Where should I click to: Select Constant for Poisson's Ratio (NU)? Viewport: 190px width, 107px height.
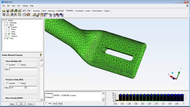pyautogui.click(x=7, y=83)
